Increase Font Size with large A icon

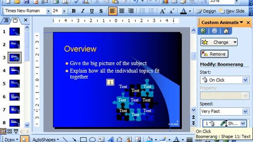click(162, 11)
